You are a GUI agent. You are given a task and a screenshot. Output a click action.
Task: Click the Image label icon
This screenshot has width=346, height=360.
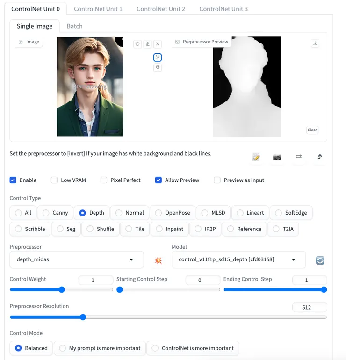[x=21, y=42]
